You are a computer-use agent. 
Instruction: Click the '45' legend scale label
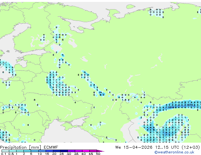click(x=91, y=154)
